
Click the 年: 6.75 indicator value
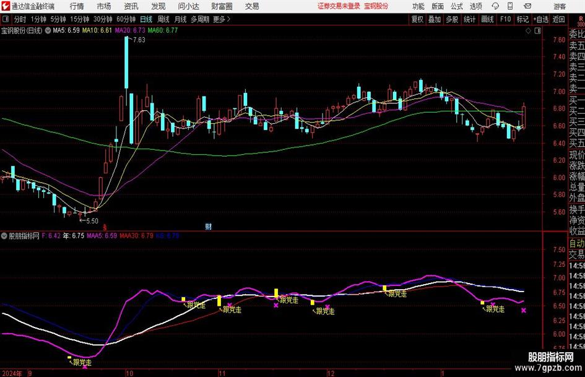click(x=73, y=236)
